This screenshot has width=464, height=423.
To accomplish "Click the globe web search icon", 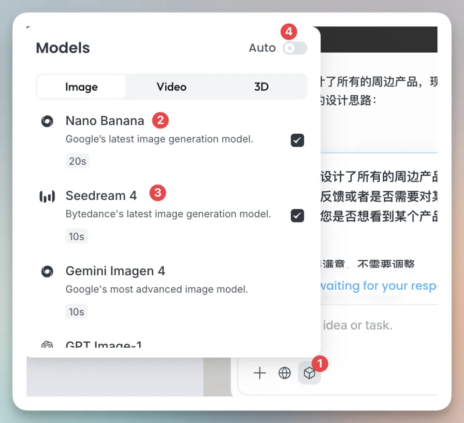I will [x=285, y=373].
